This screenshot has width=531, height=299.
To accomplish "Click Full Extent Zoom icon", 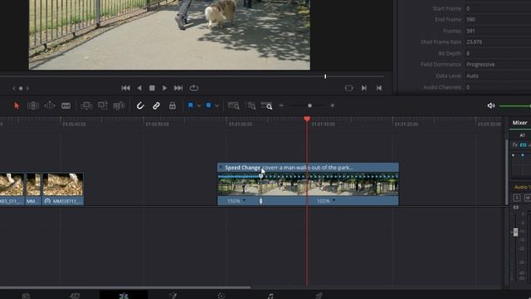I will [233, 105].
